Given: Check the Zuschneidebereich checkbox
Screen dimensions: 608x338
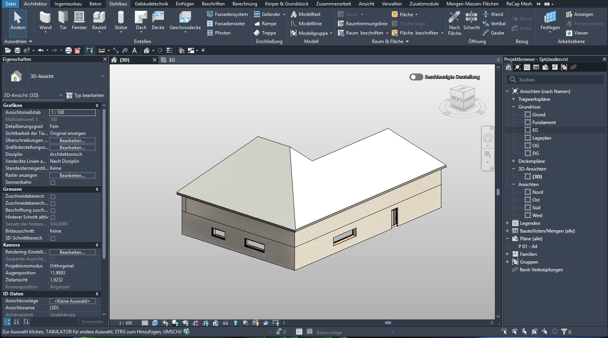Looking at the screenshot, I should tap(53, 197).
